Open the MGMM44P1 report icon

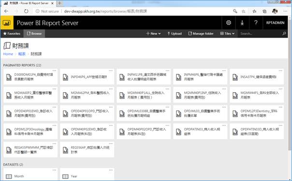(235, 96)
